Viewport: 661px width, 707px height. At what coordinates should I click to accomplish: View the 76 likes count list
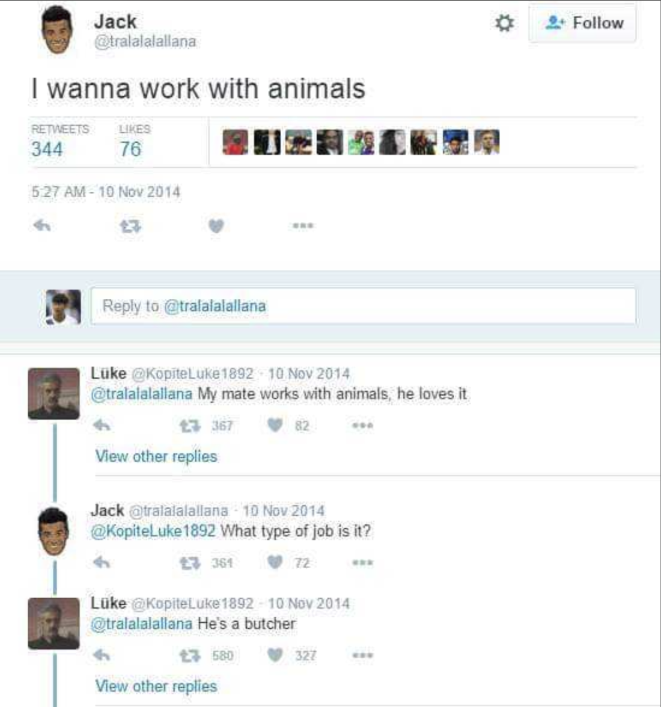pyautogui.click(x=130, y=148)
